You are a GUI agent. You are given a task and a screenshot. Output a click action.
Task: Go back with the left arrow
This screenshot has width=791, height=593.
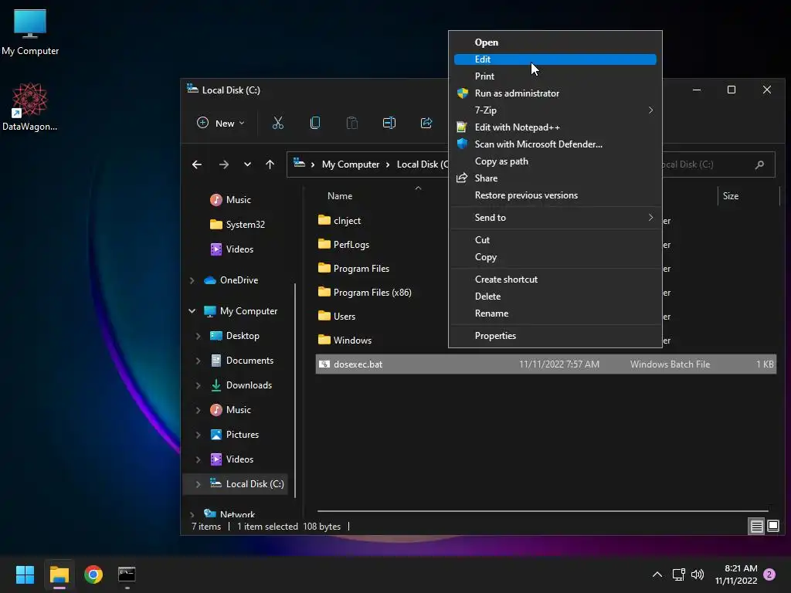click(x=197, y=164)
